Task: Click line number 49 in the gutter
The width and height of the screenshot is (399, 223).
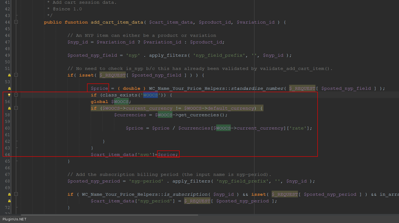Action: pyautogui.click(x=7, y=55)
